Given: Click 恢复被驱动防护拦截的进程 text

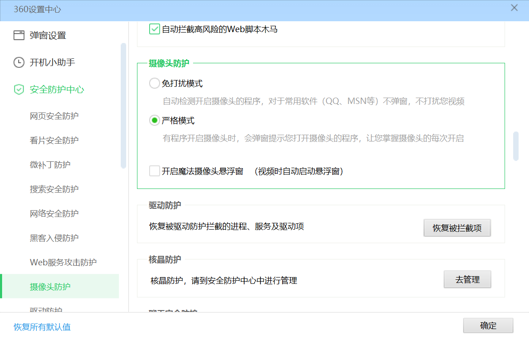Looking at the screenshot, I should pyautogui.click(x=227, y=226).
